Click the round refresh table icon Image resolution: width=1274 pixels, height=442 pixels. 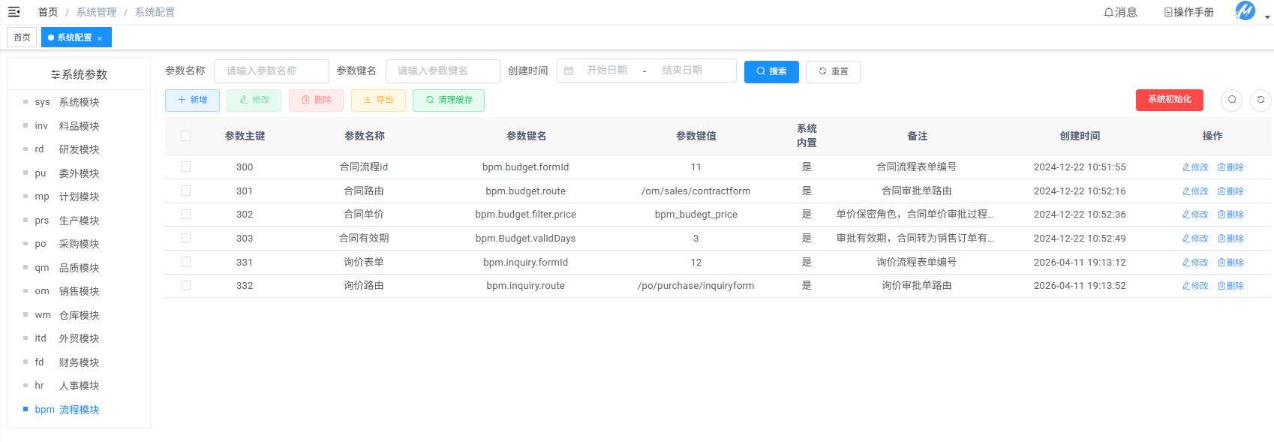[1260, 100]
